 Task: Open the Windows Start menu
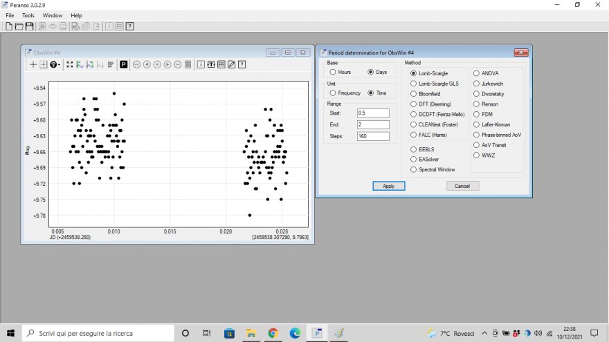[10, 333]
